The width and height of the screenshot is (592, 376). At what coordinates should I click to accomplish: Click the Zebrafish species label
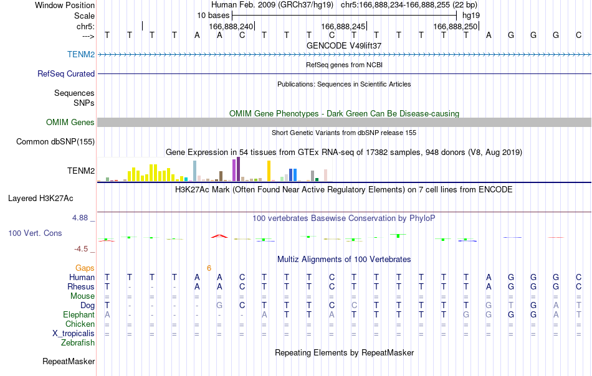78,343
